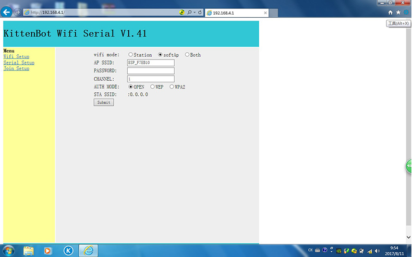The height and width of the screenshot is (257, 412).
Task: Click the PASSWORD input field
Action: click(x=151, y=70)
